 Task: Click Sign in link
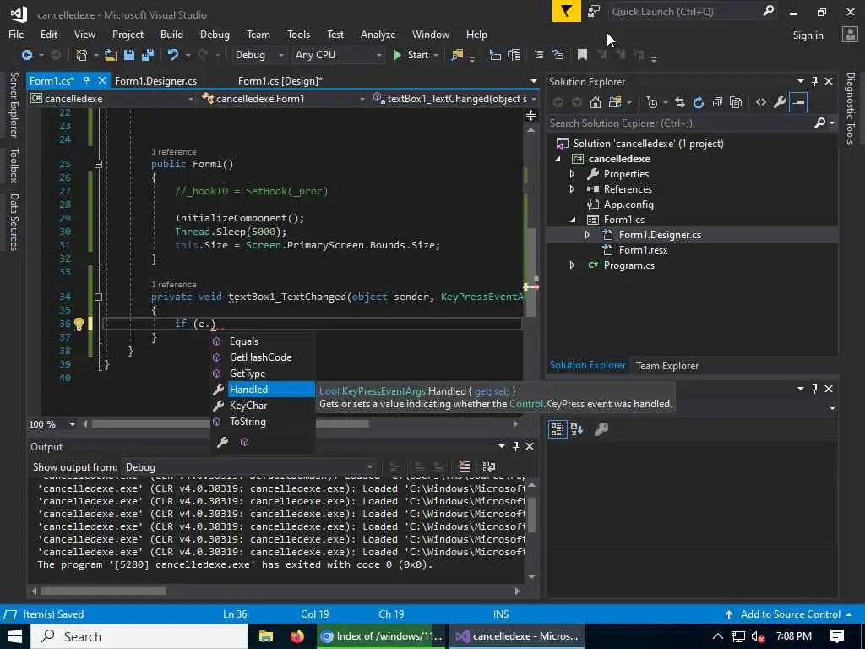[808, 35]
